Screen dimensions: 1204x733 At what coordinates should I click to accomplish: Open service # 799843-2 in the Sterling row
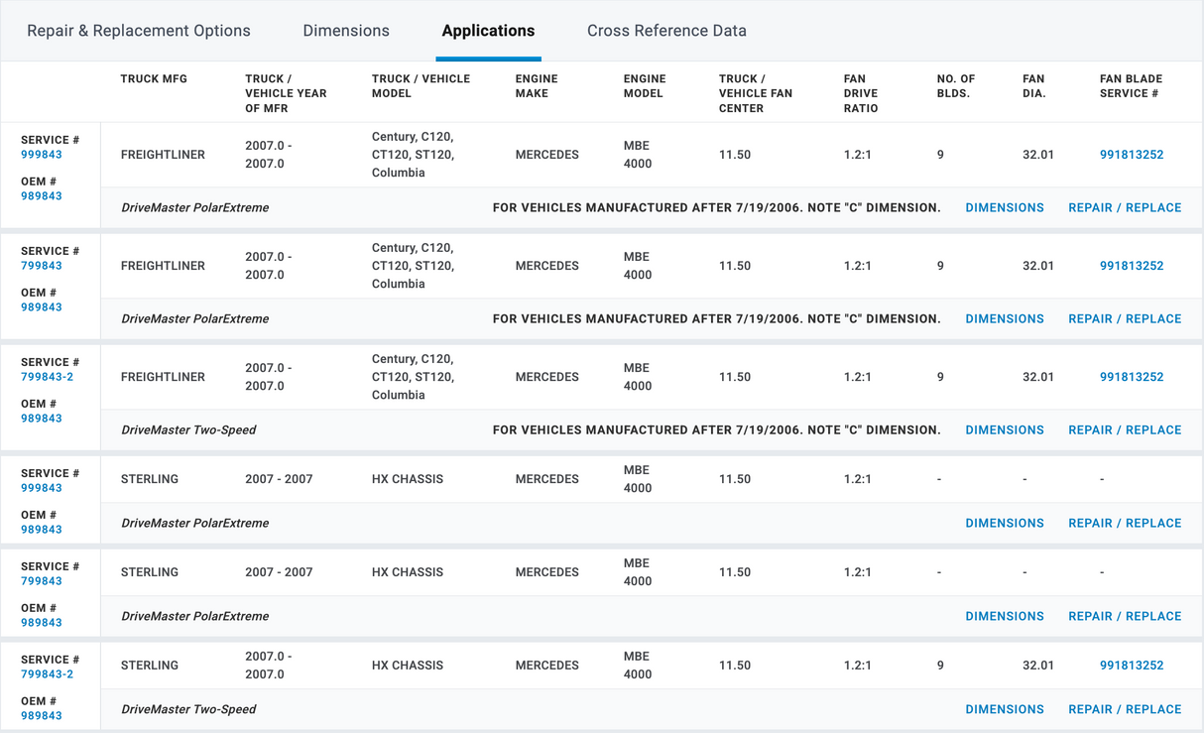(x=48, y=674)
